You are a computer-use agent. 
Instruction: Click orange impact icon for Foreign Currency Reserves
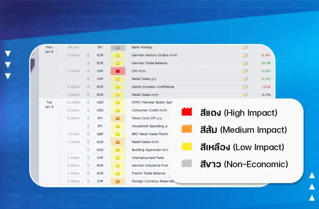pos(117,181)
